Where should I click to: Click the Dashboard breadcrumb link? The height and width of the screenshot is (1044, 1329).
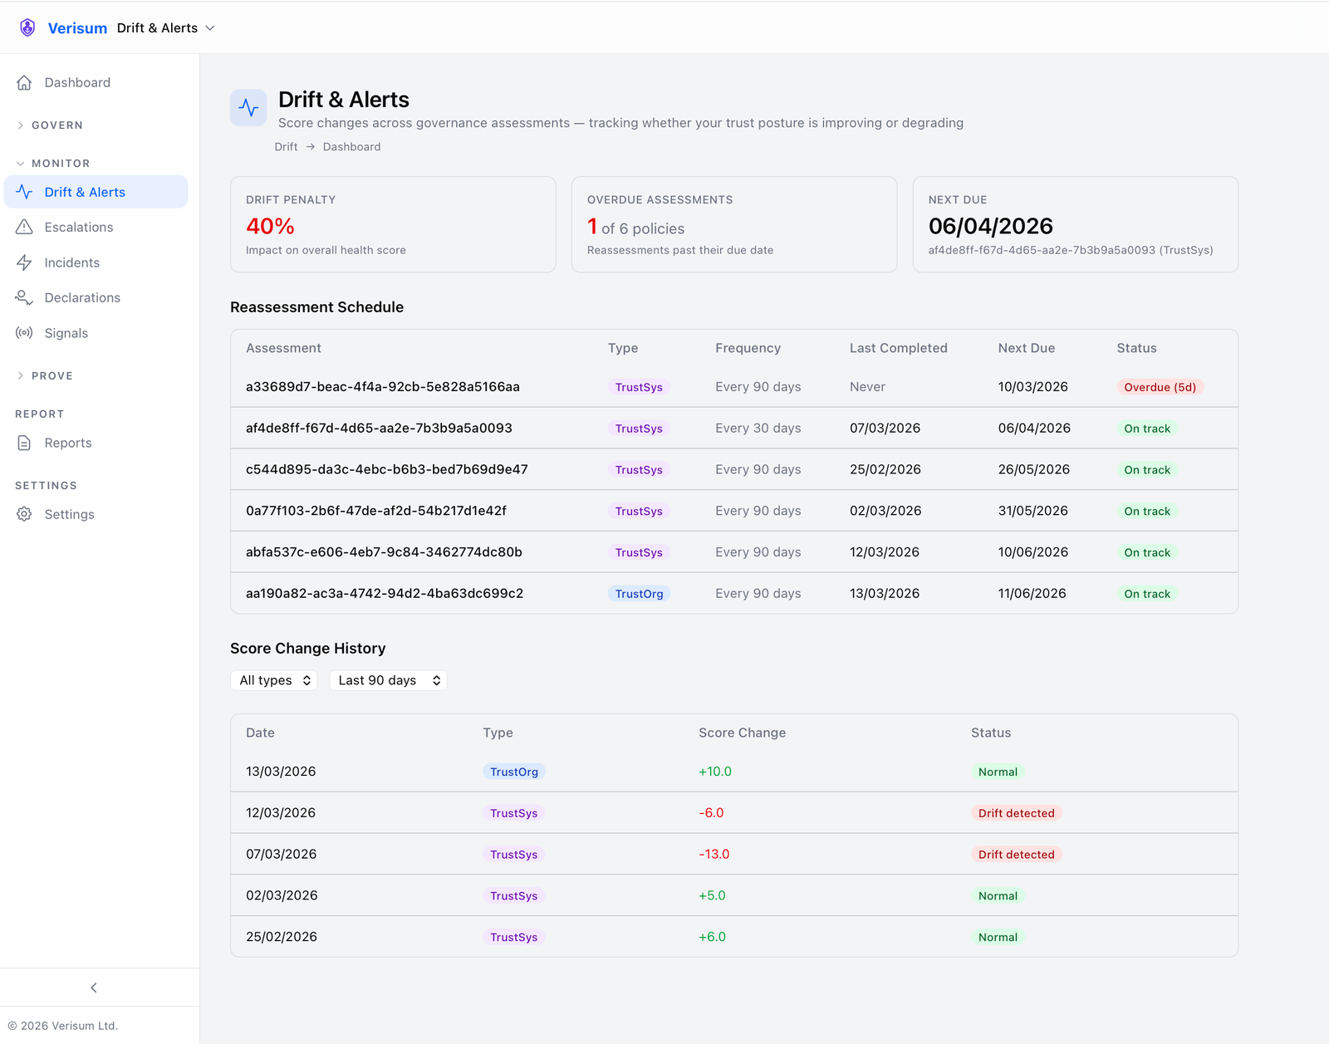[351, 146]
